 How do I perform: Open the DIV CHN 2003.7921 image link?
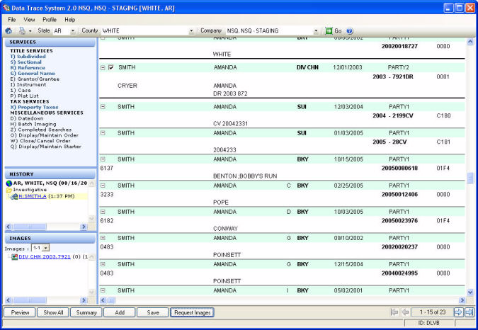pyautogui.click(x=45, y=256)
